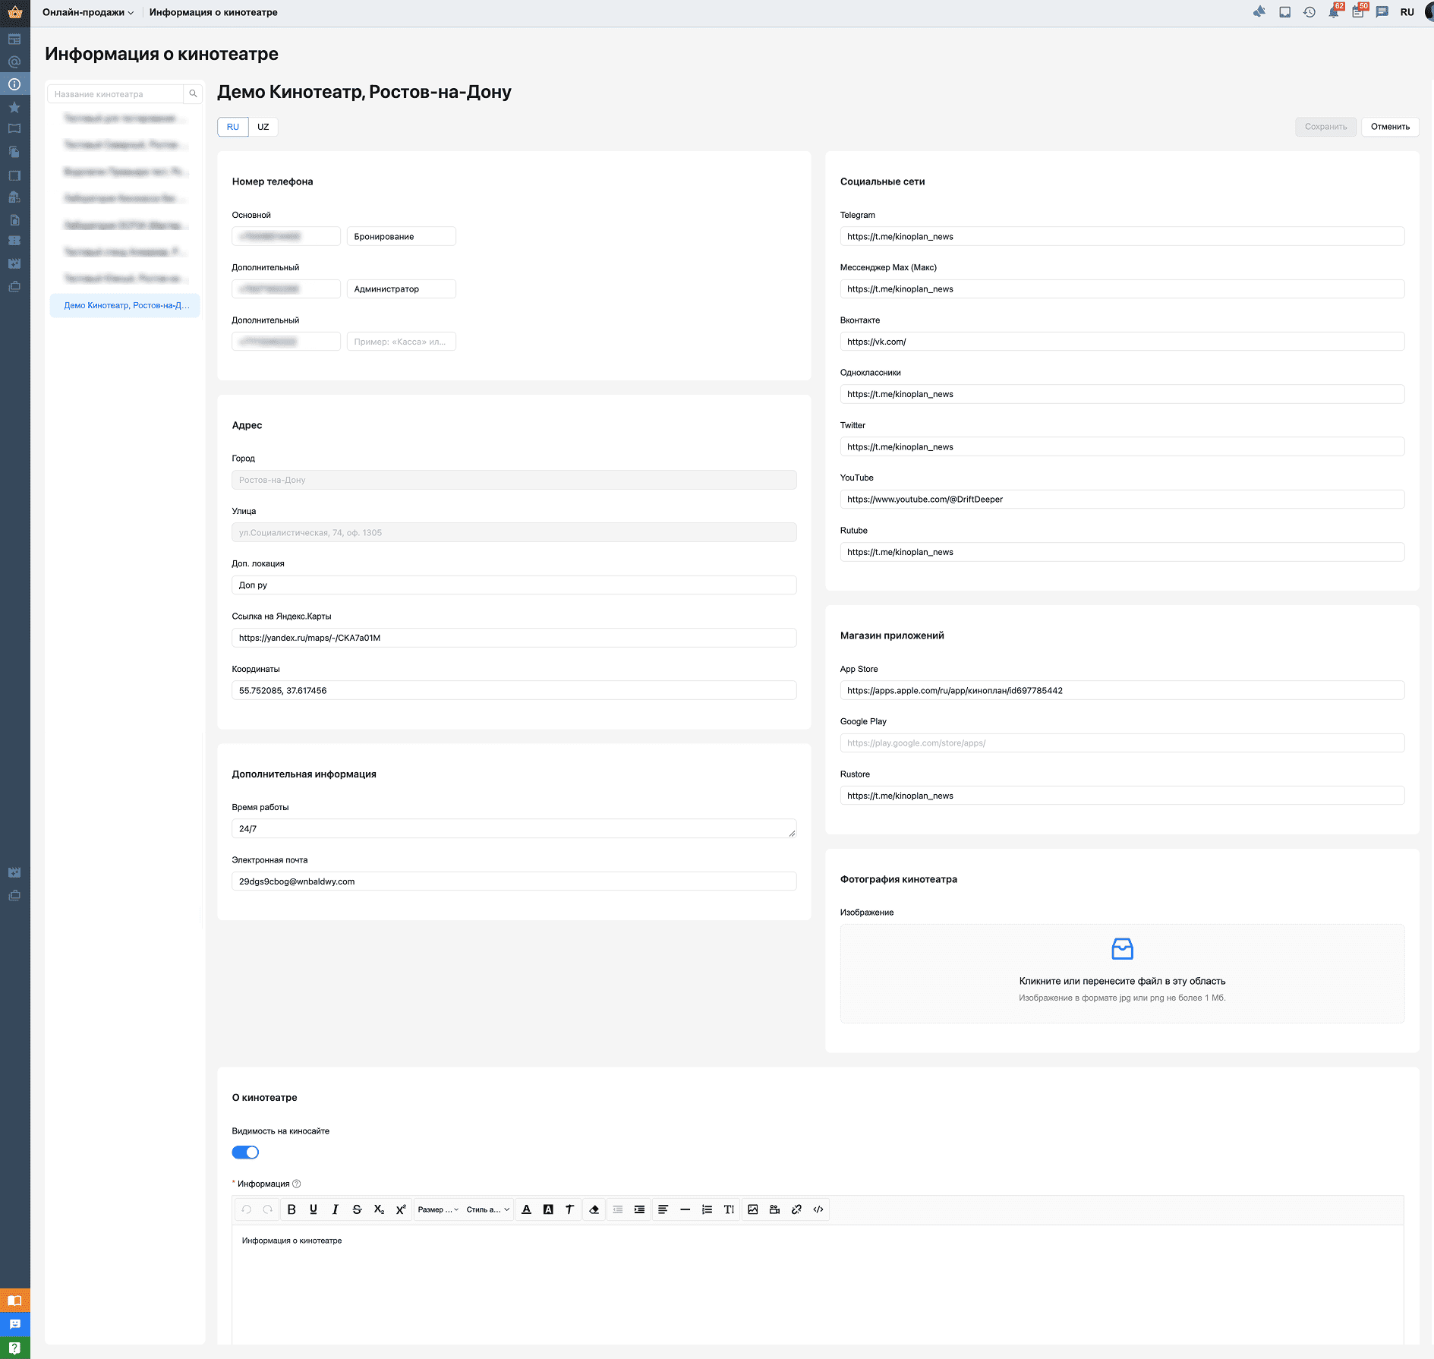1434x1359 pixels.
Task: Click the Информация help tooltip icon
Action: (297, 1184)
